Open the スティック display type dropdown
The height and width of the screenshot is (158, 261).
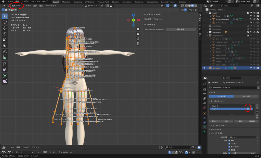[x=242, y=137]
